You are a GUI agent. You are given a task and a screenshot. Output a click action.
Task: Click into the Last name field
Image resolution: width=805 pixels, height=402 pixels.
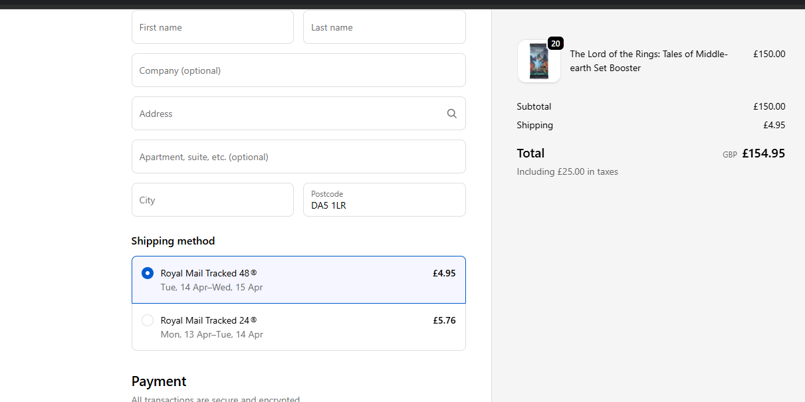[x=384, y=27]
